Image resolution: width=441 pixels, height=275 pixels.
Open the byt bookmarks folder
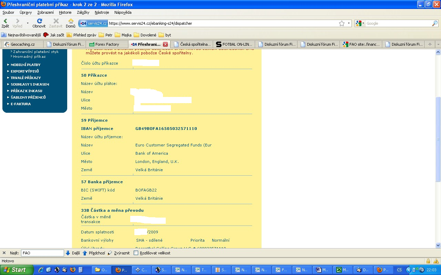click(x=165, y=35)
